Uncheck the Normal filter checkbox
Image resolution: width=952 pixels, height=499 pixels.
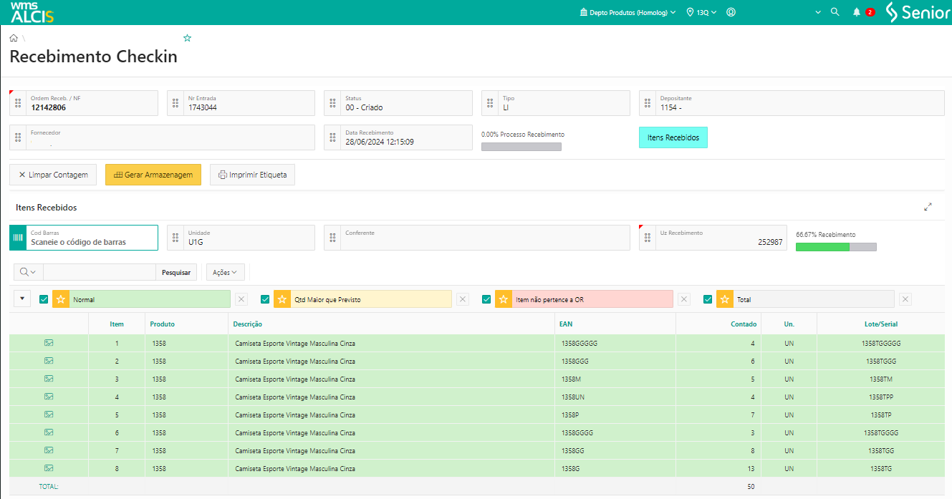[x=44, y=299]
